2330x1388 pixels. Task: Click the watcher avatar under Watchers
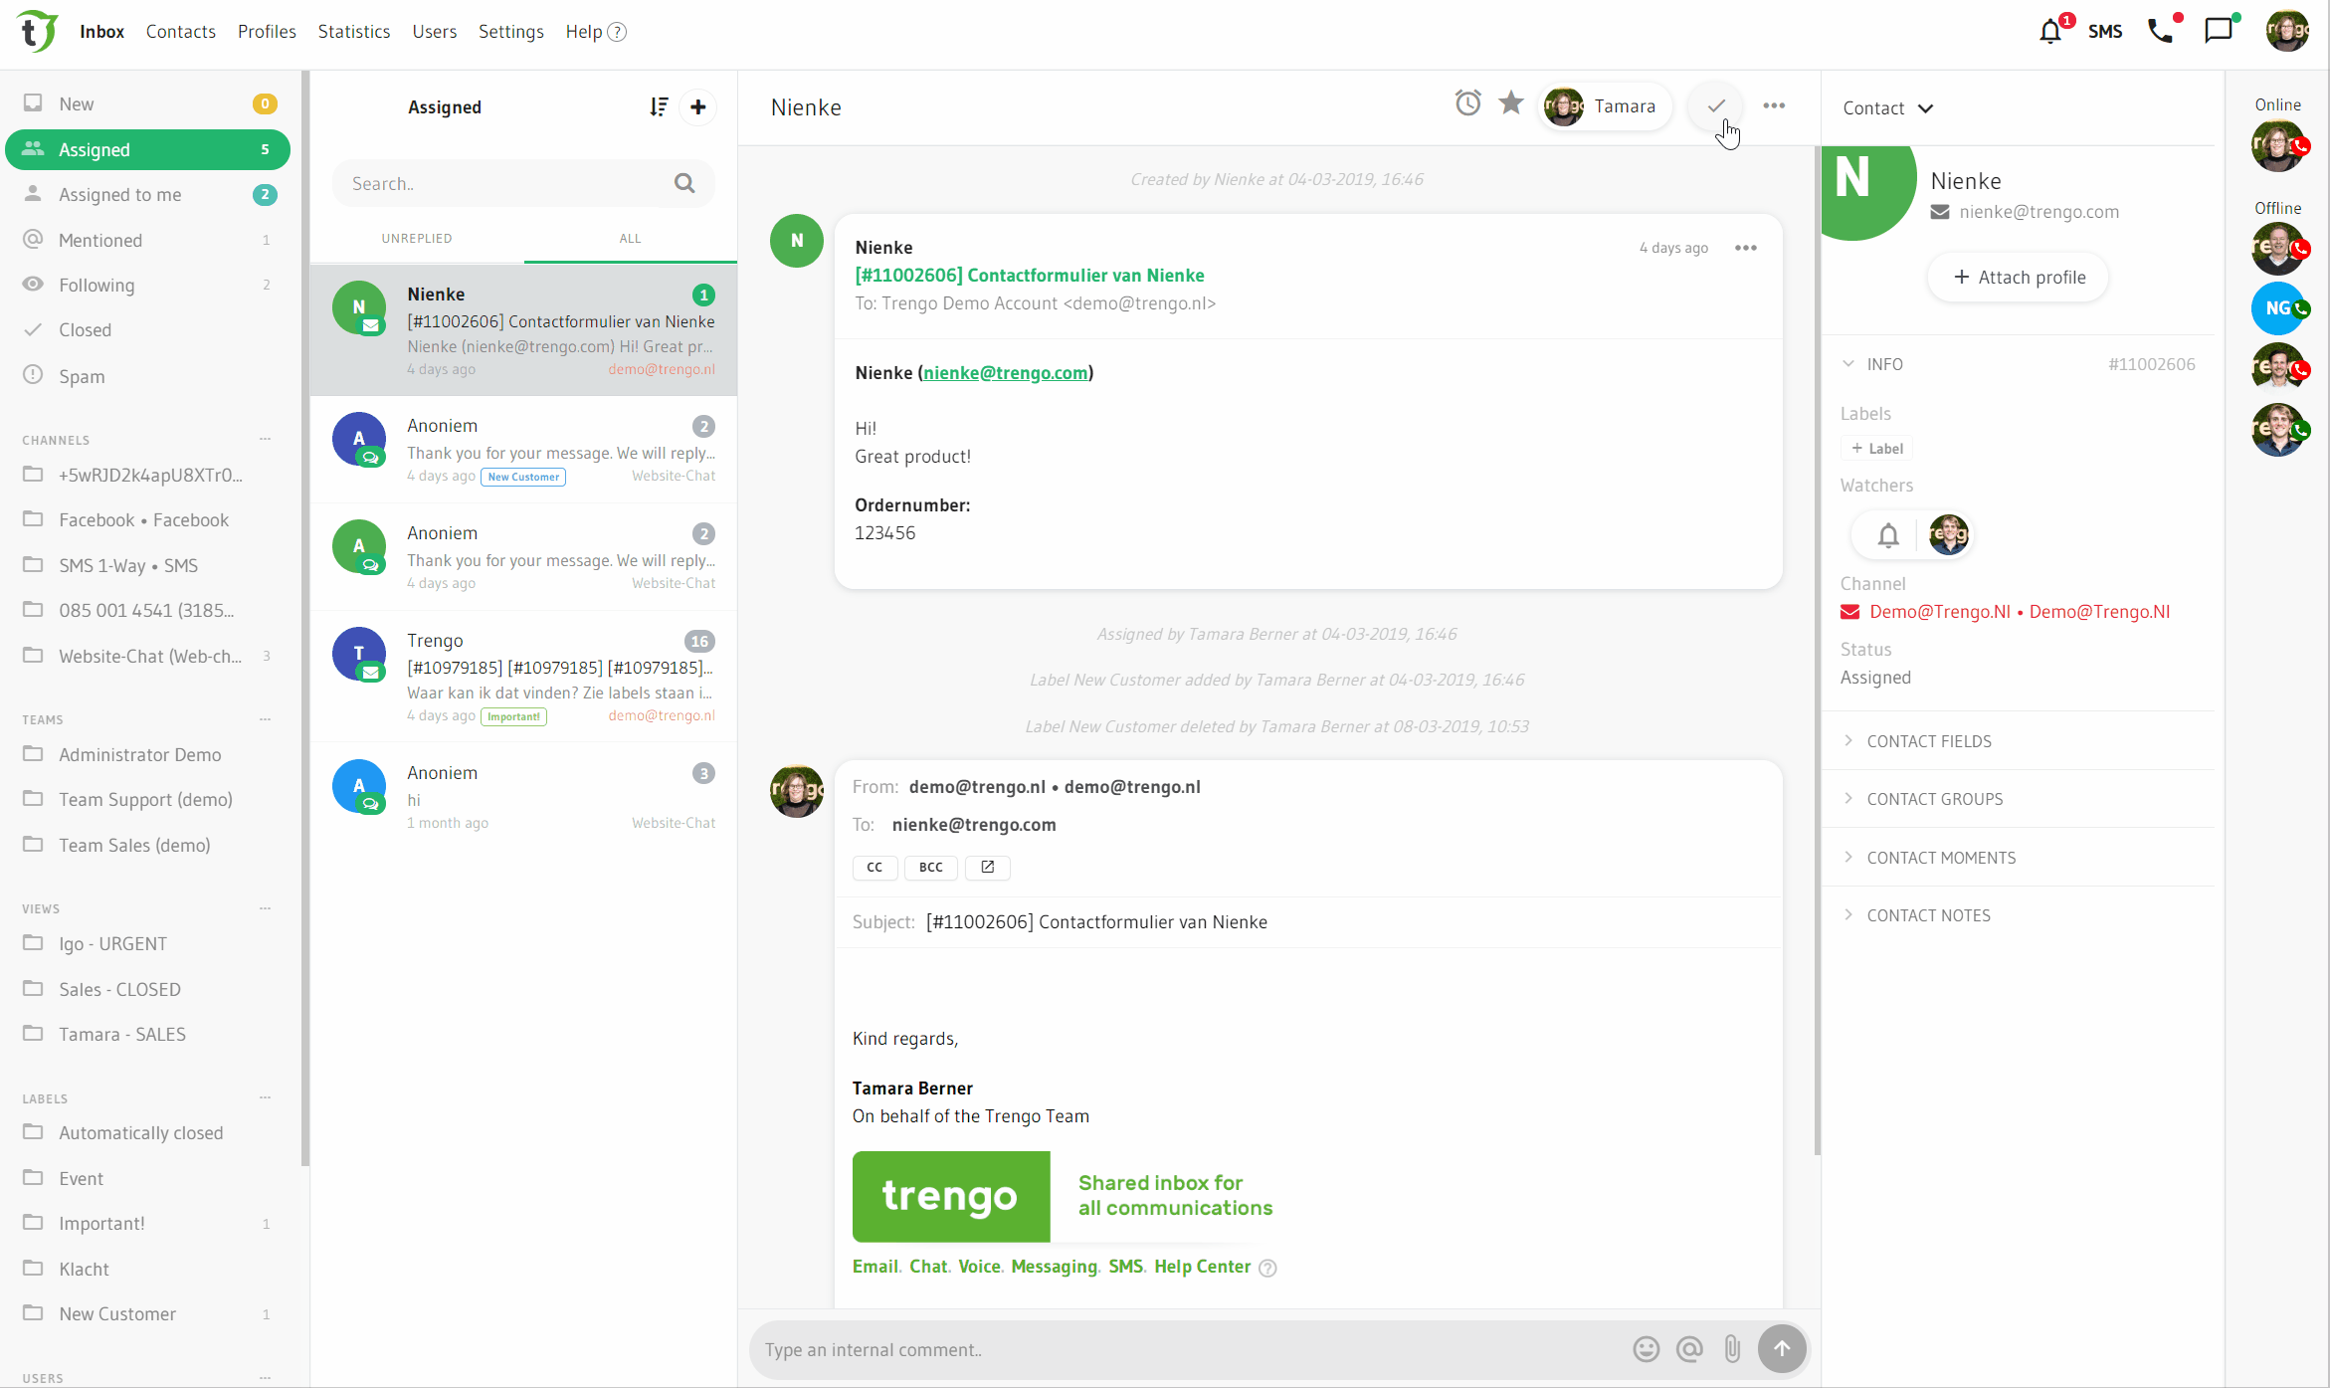pos(1948,535)
